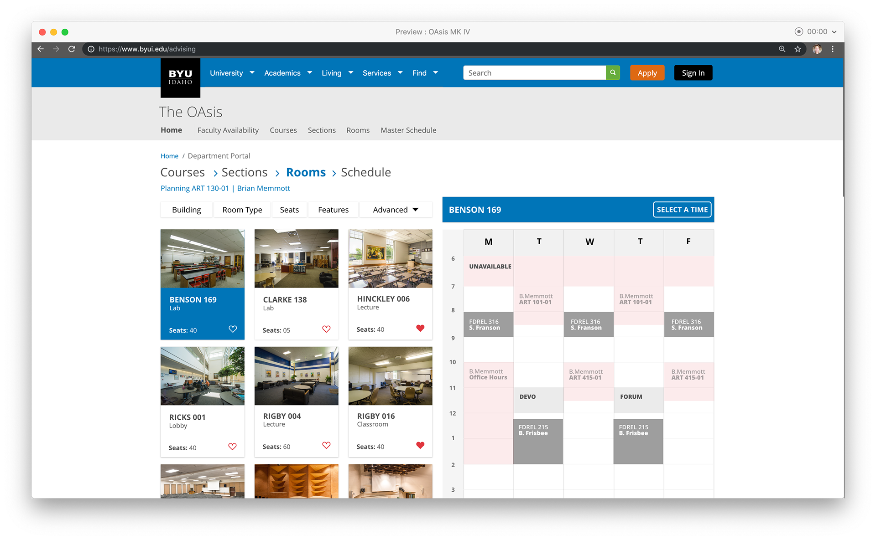This screenshot has width=876, height=540.
Task: Unfavorite the Hinckley 006 room heart
Action: pyautogui.click(x=420, y=328)
